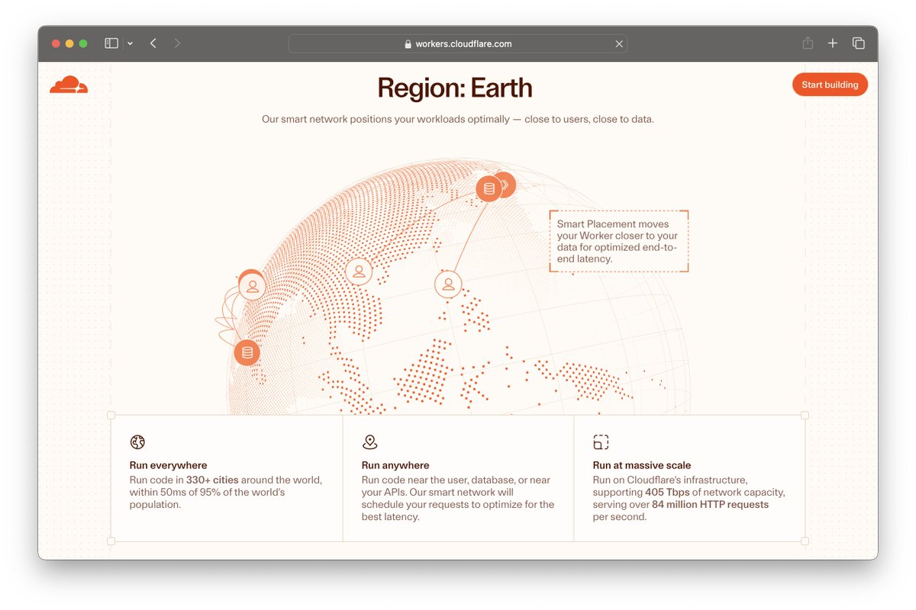Open a new tab with plus icon

click(833, 43)
